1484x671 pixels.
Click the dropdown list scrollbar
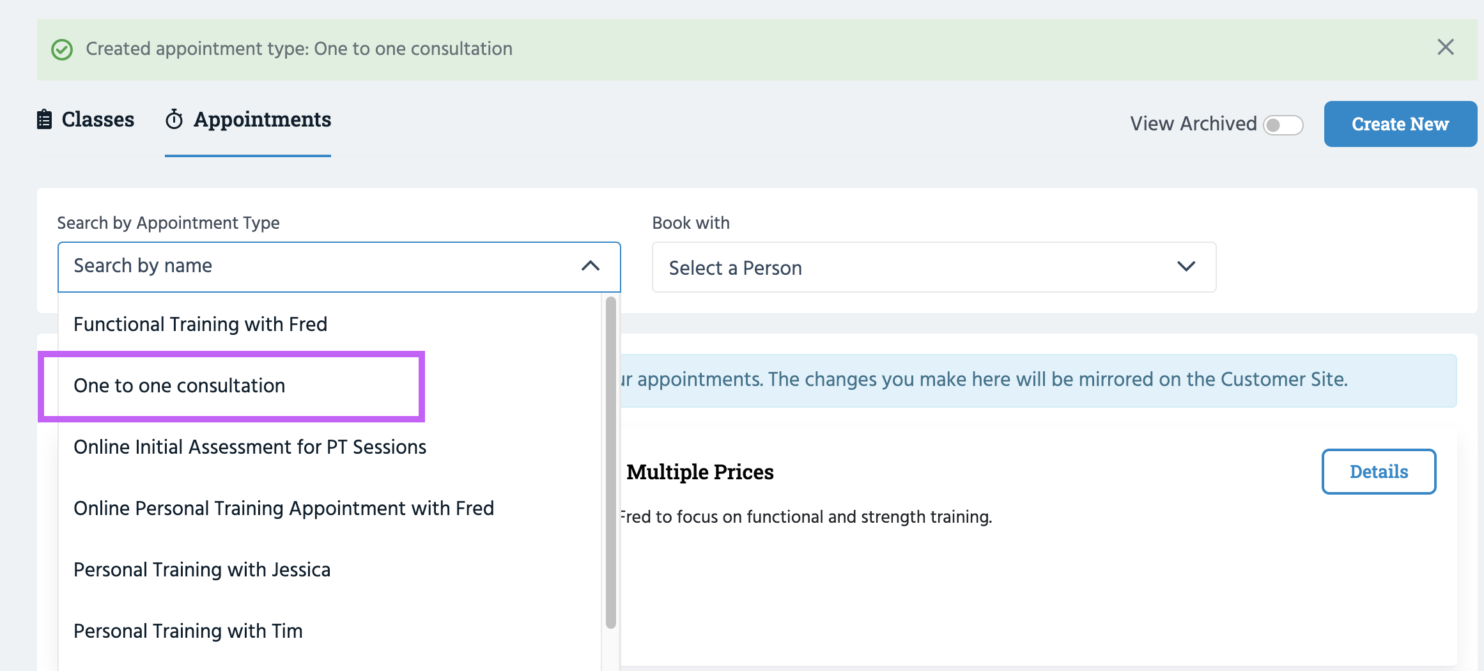tap(610, 460)
